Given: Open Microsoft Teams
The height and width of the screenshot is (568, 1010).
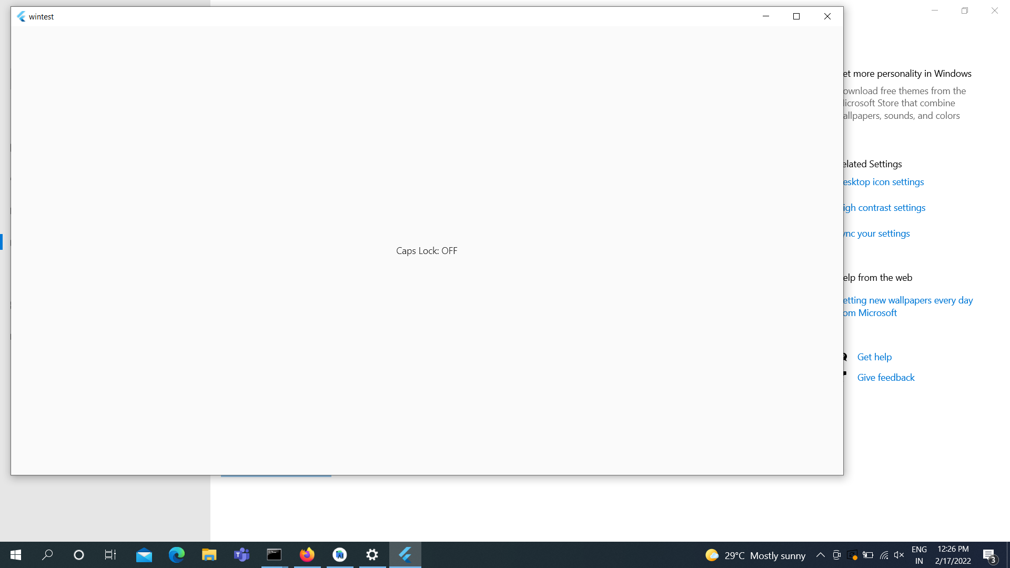Looking at the screenshot, I should (x=241, y=555).
